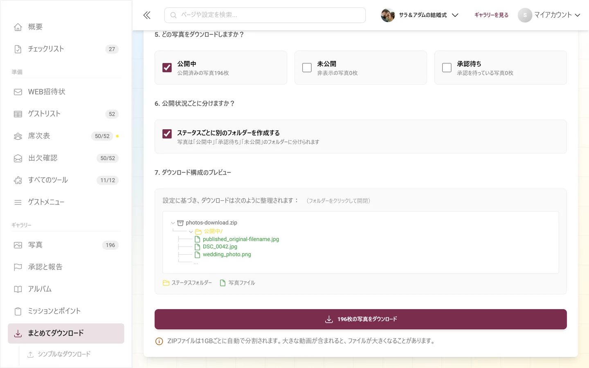Viewport: 589px width, 368px height.
Task: Click the 写真ファイル legend label
Action: (242, 283)
